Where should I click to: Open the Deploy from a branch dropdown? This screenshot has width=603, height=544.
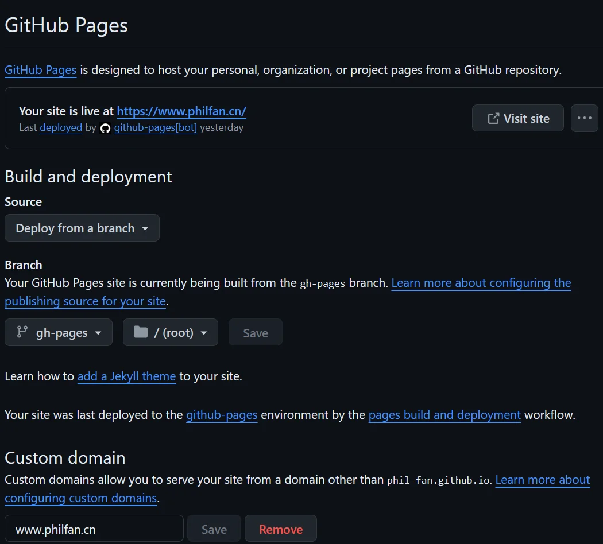tap(82, 228)
